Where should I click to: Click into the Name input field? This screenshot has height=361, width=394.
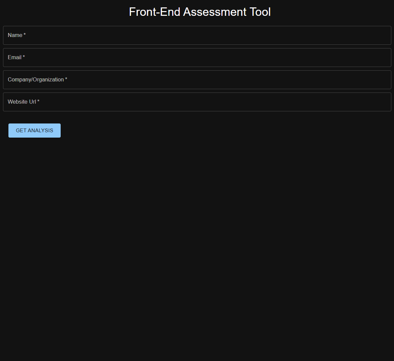pyautogui.click(x=197, y=35)
